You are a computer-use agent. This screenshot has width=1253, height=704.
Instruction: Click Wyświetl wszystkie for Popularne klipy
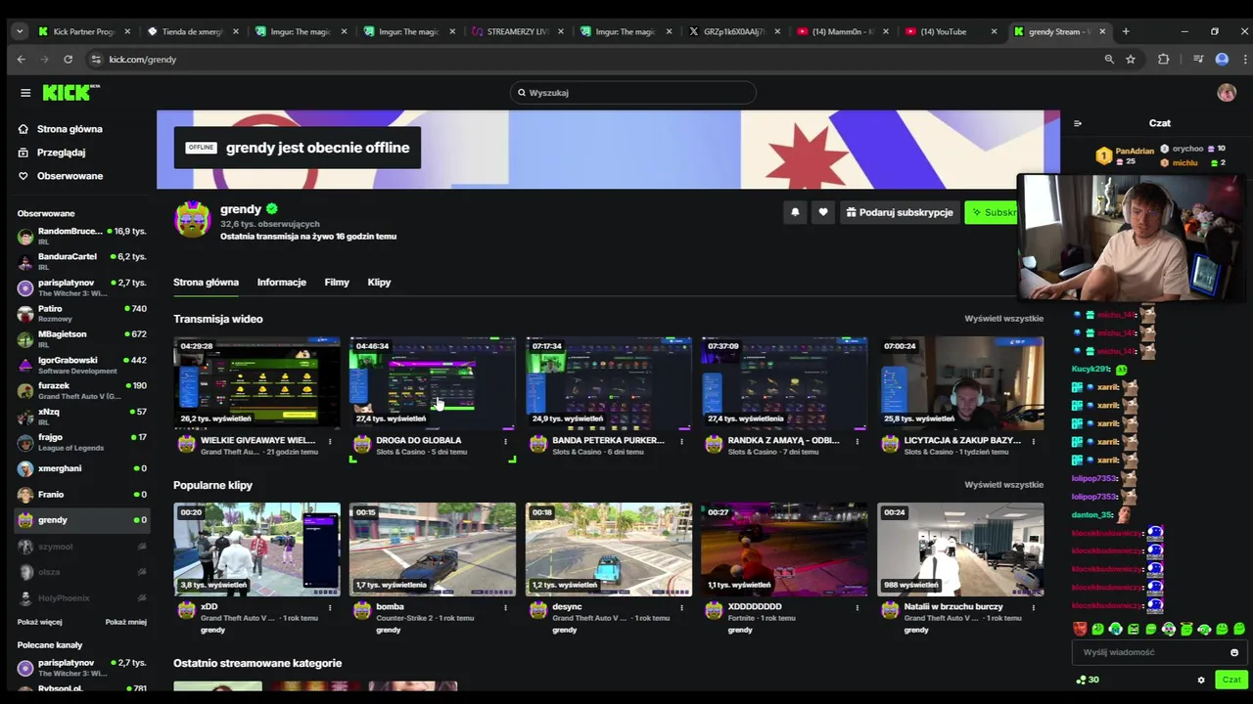coord(1003,485)
